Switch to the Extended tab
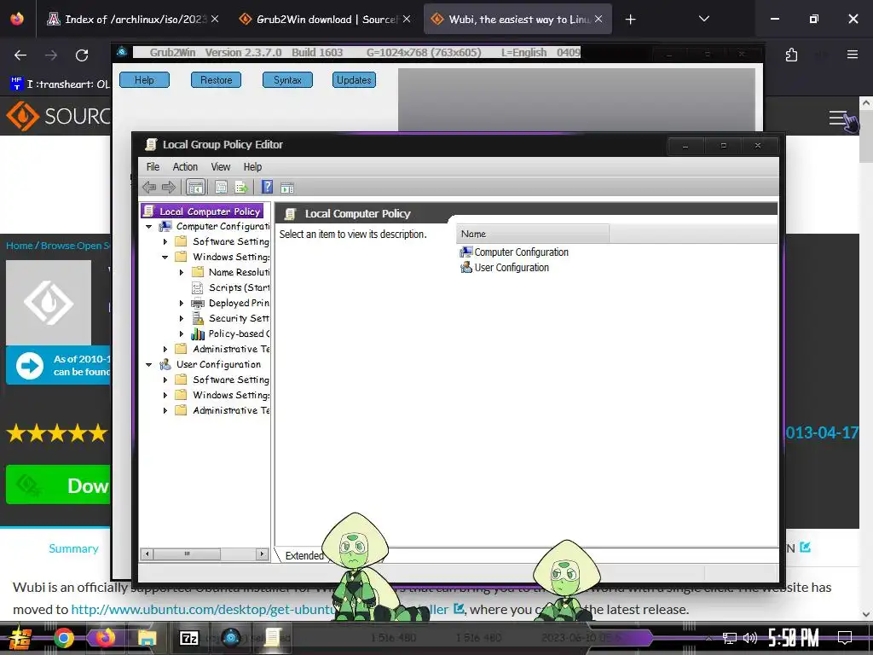The height and width of the screenshot is (655, 873). point(304,555)
